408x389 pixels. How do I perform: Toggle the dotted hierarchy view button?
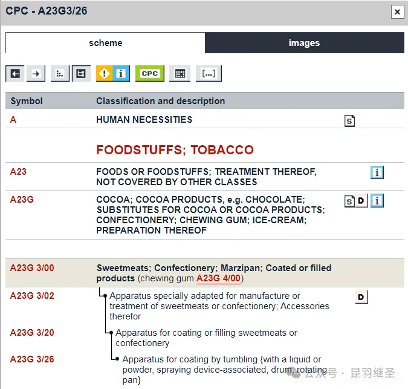pyautogui.click(x=60, y=73)
